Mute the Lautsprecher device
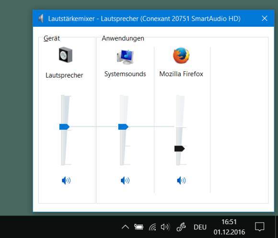The image size is (278, 238). pyautogui.click(x=66, y=181)
